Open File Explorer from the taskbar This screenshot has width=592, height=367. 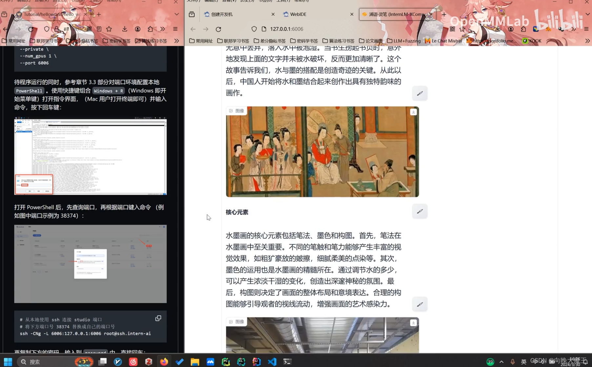tap(195, 361)
